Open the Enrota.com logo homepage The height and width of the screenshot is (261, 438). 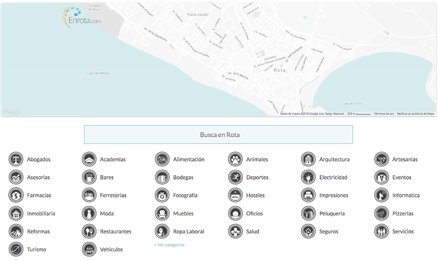(81, 18)
